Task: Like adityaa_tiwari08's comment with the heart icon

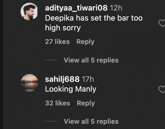Action: pyautogui.click(x=162, y=23)
